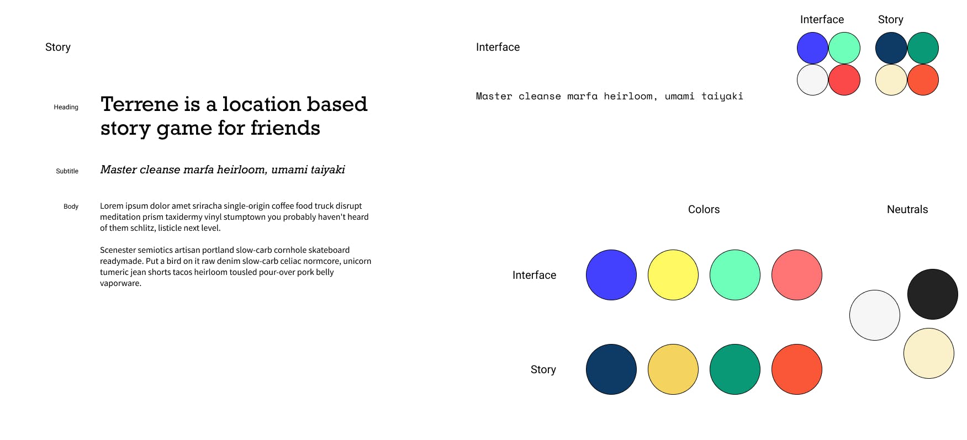Pick the mustard yellow Story color circle

click(673, 369)
